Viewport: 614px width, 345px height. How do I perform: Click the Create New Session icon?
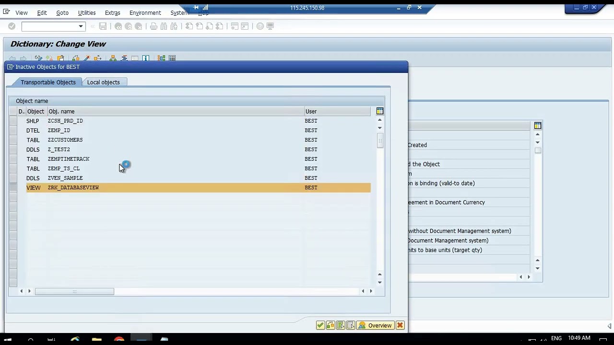[235, 26]
